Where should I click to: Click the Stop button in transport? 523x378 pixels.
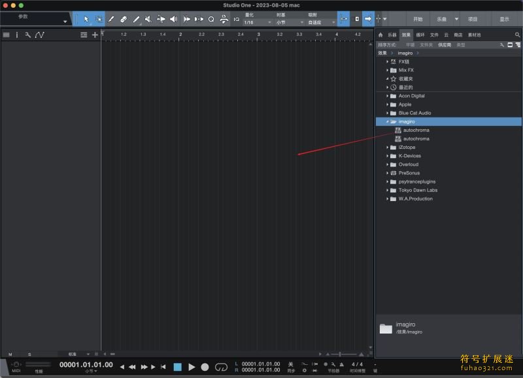(x=177, y=367)
